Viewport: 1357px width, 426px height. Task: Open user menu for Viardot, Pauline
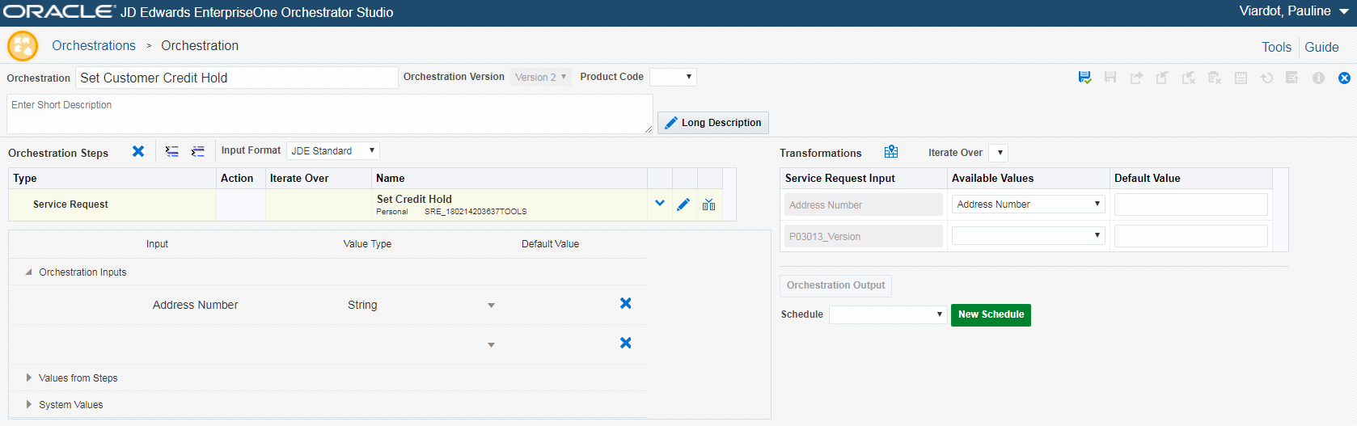1293,11
